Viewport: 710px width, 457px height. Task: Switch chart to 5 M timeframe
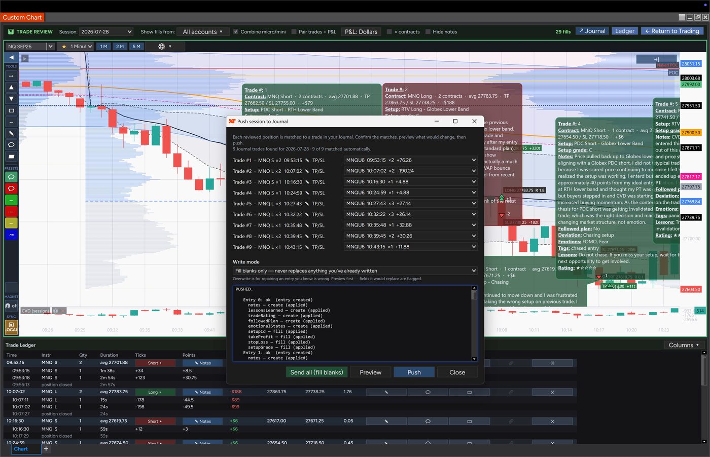pos(136,46)
